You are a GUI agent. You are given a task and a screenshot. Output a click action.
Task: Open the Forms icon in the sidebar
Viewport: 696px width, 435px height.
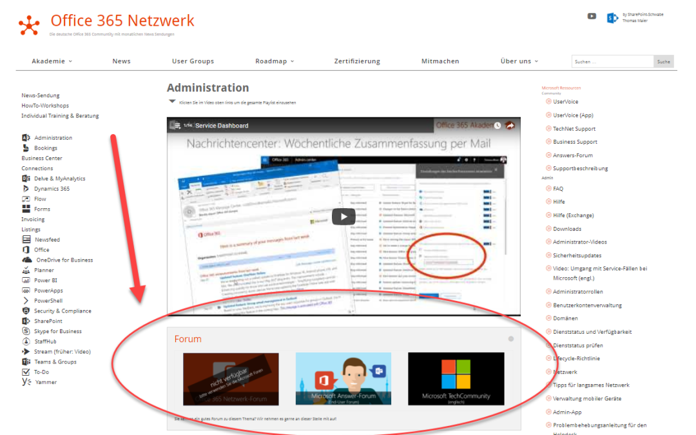coord(26,209)
